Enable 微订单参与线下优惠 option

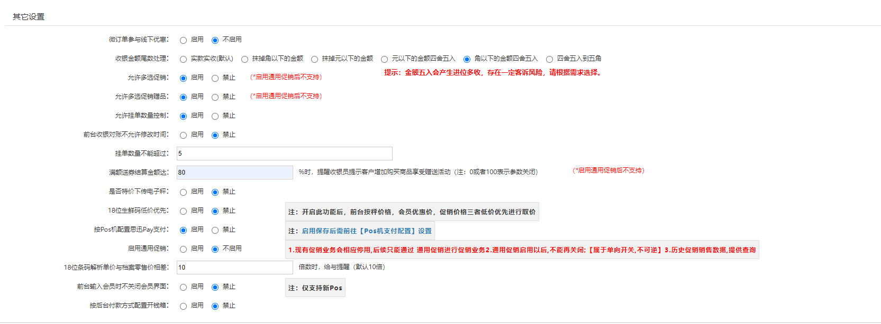[x=183, y=40]
